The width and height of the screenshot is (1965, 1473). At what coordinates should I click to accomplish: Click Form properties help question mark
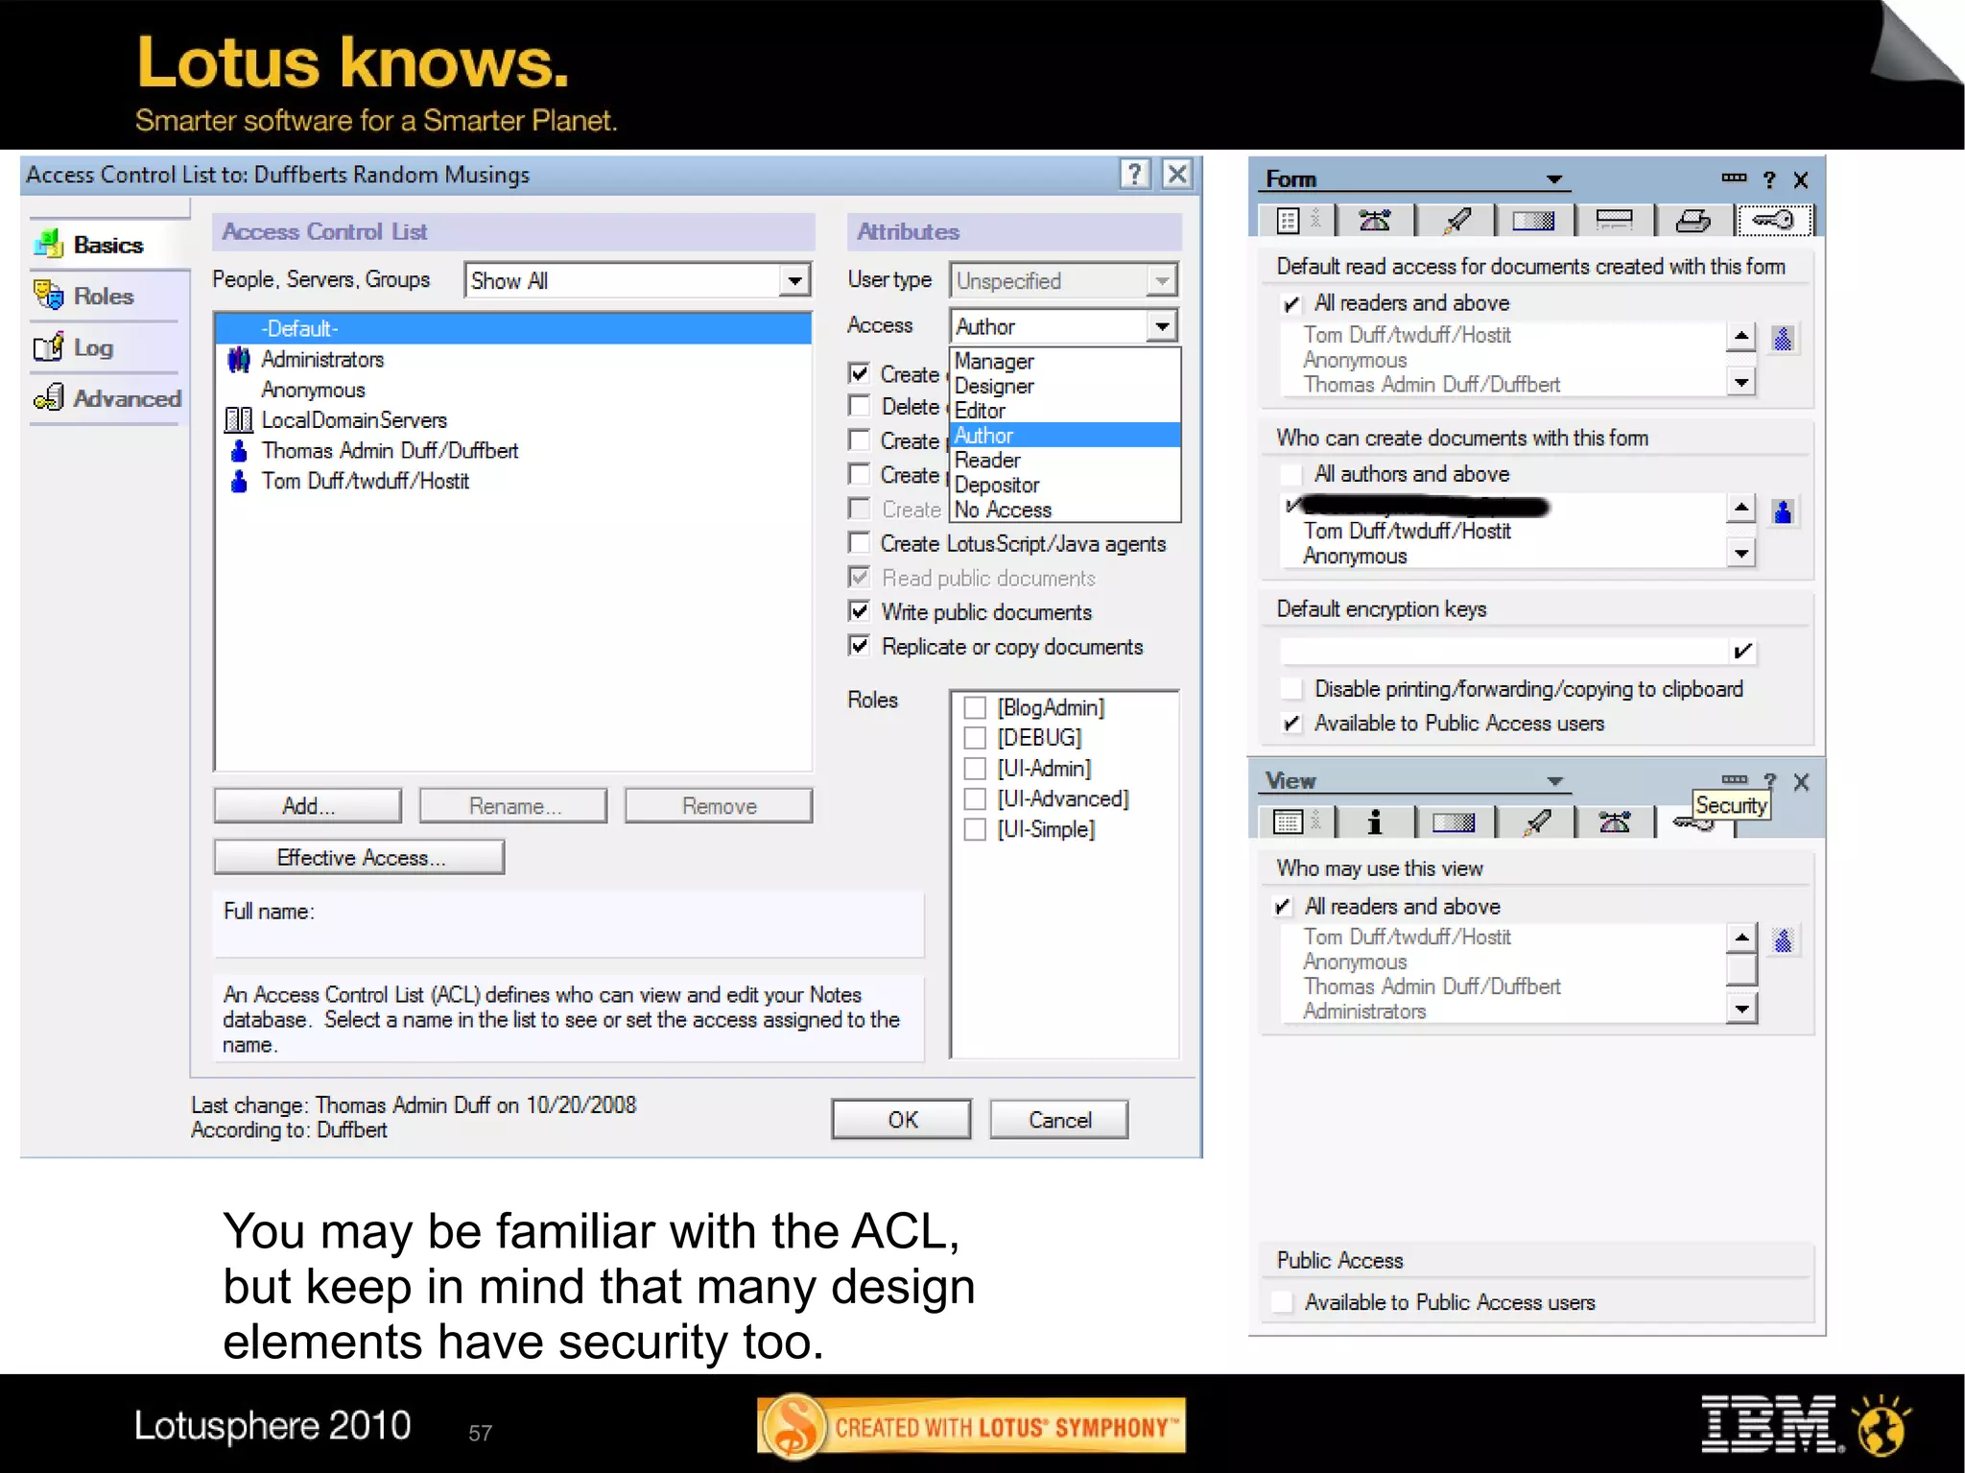(1769, 179)
